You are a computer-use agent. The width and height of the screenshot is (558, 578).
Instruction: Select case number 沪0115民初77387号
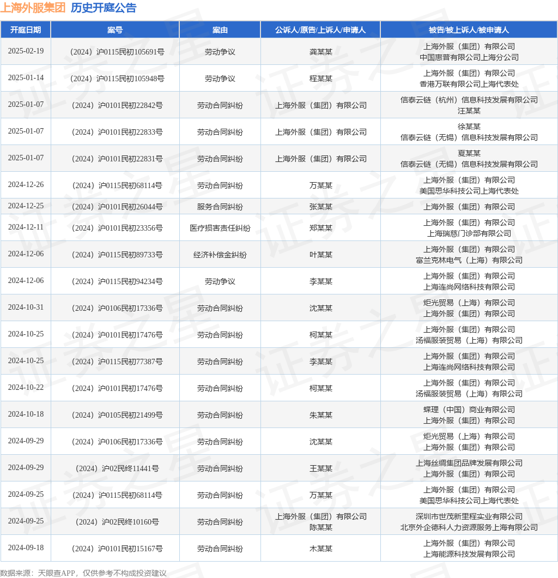130,362
